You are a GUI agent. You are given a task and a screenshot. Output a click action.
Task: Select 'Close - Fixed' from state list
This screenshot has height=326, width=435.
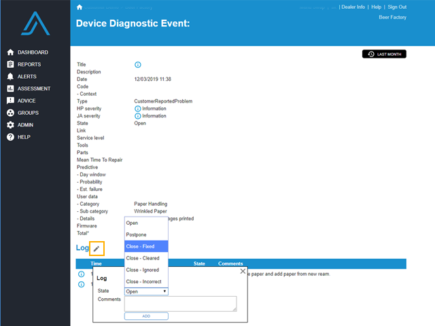pos(146,247)
